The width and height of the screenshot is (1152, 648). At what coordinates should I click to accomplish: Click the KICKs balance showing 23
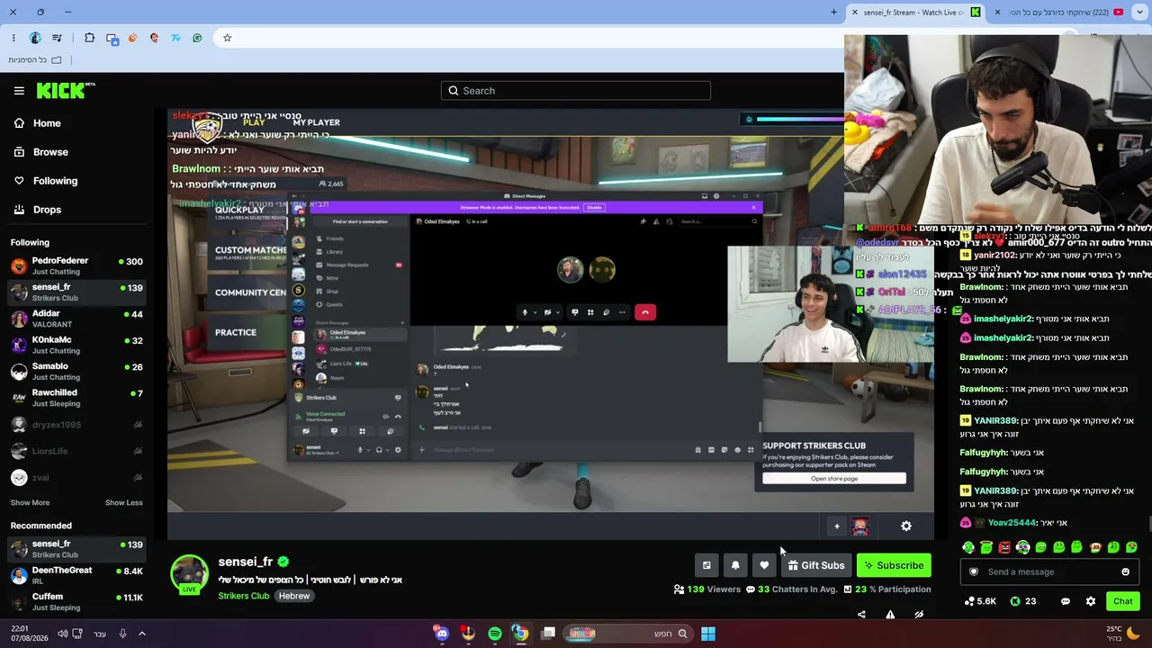coord(1023,601)
